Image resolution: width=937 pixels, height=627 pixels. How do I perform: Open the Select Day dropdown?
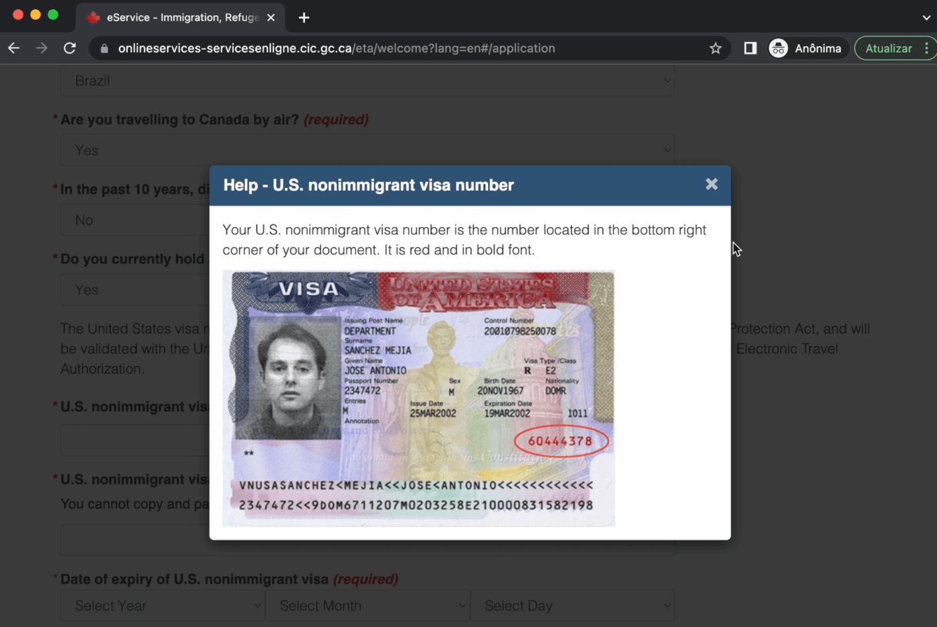573,605
